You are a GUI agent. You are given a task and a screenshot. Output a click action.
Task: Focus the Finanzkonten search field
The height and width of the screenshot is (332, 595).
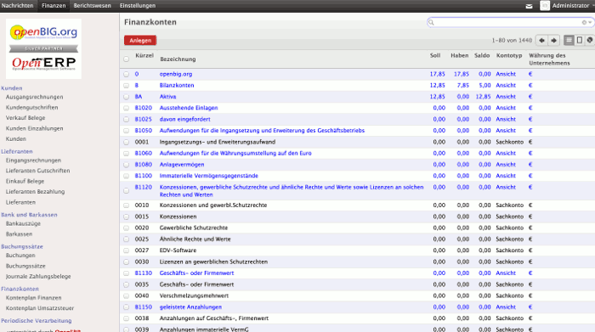point(508,22)
